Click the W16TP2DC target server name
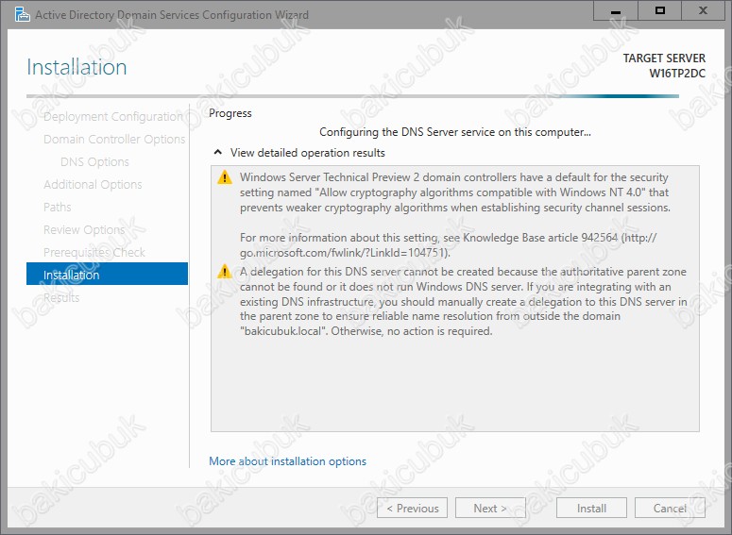This screenshot has width=732, height=535. pyautogui.click(x=677, y=74)
